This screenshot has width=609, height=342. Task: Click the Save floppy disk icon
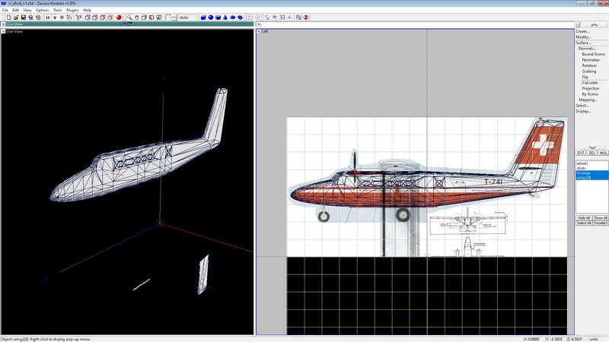[23, 17]
